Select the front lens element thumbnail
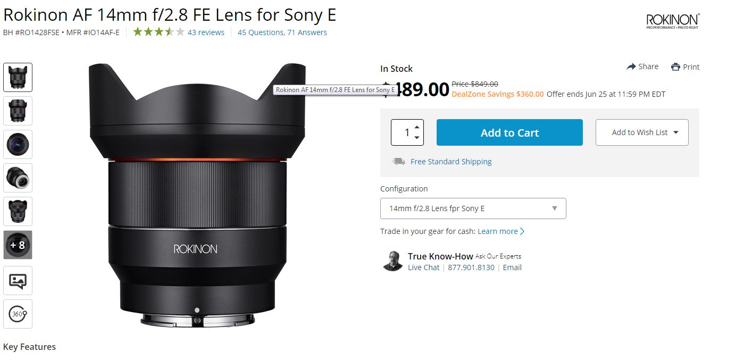The image size is (744, 360). (x=18, y=145)
